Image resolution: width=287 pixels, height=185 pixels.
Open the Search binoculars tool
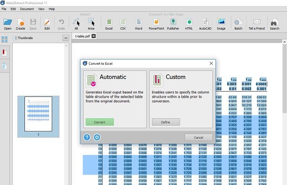point(275,24)
